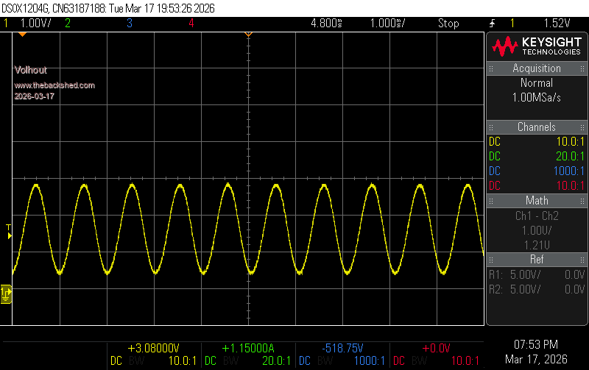Select channel 2 green indicator in top bar
Screen dimensions: 589x370
[67, 24]
